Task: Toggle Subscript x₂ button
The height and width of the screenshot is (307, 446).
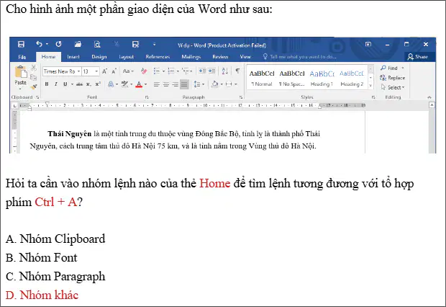Action: 88,84
